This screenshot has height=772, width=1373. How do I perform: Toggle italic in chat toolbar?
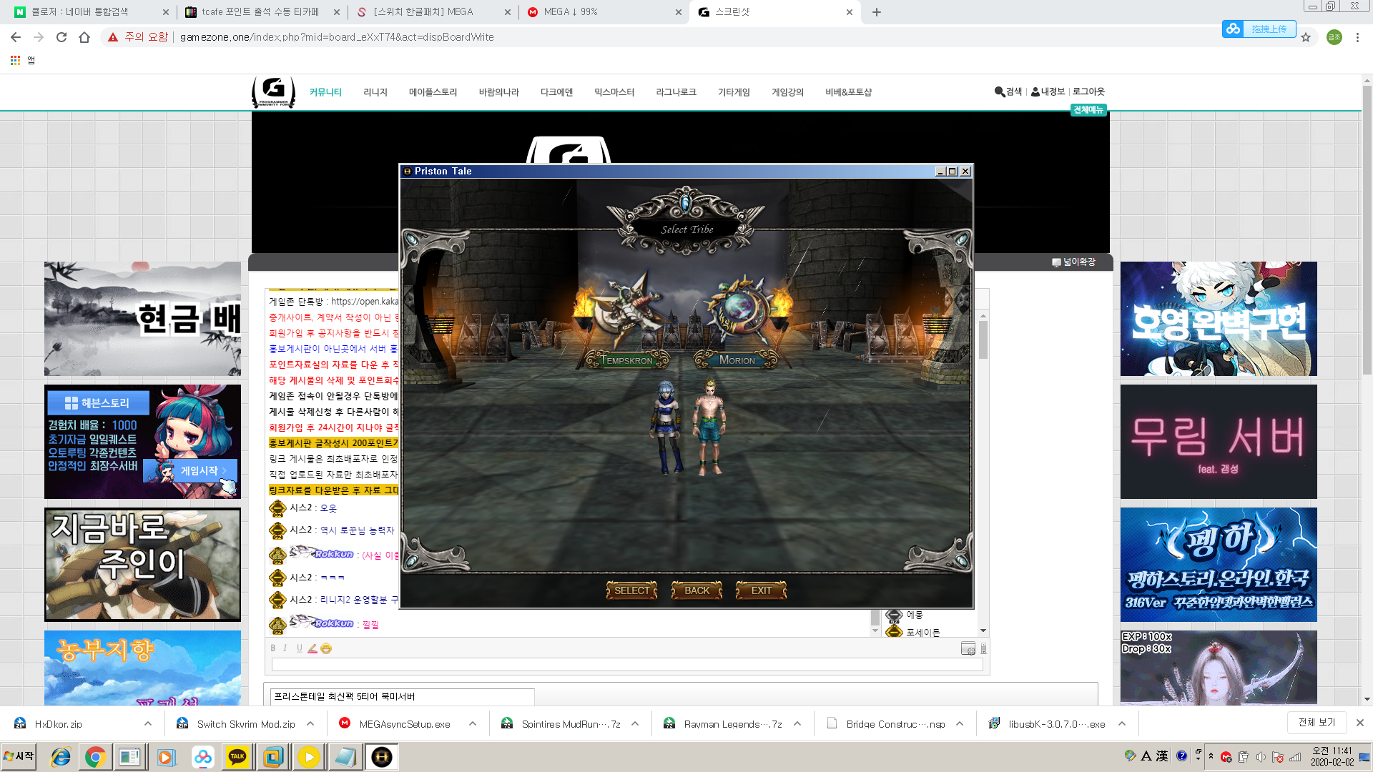pyautogui.click(x=285, y=648)
